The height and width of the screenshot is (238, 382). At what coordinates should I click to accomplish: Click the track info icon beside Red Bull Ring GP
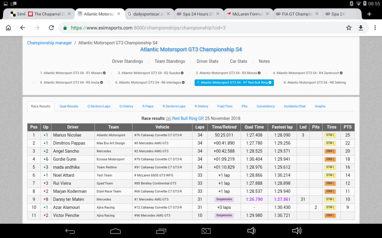point(168,119)
